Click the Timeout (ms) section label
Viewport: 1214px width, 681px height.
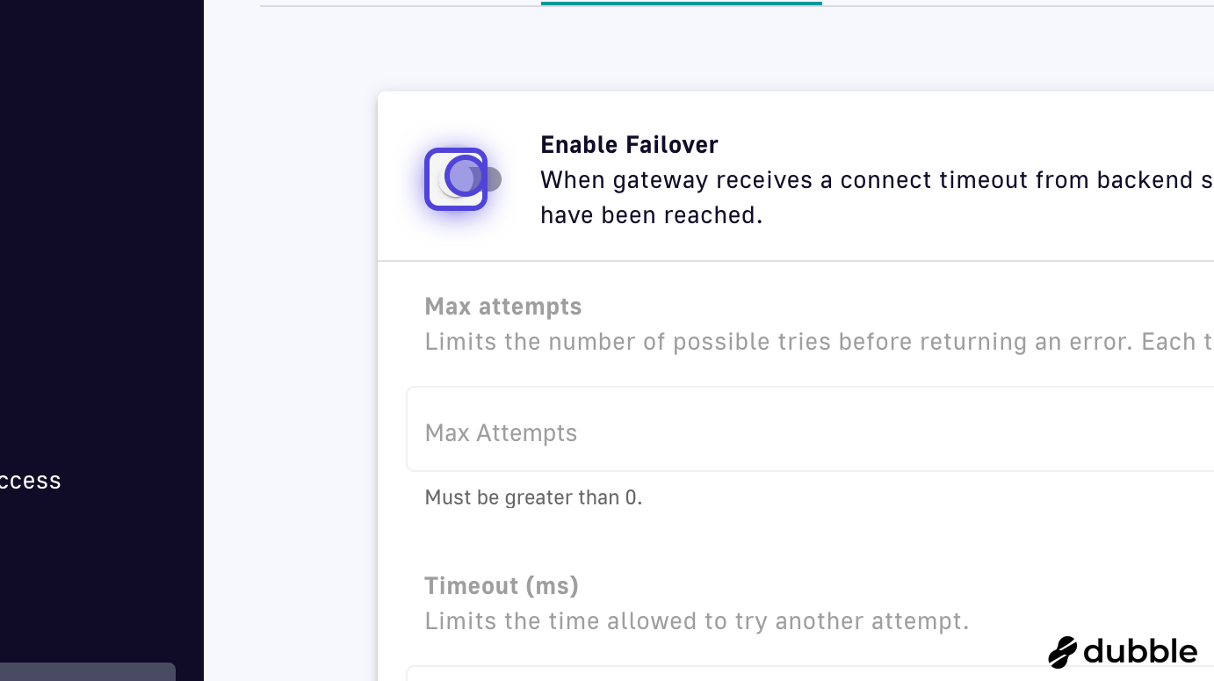[502, 586]
